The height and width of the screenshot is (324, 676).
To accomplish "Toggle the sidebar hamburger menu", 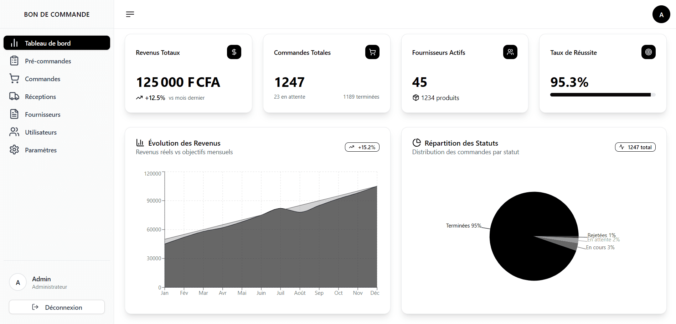I will tap(130, 14).
